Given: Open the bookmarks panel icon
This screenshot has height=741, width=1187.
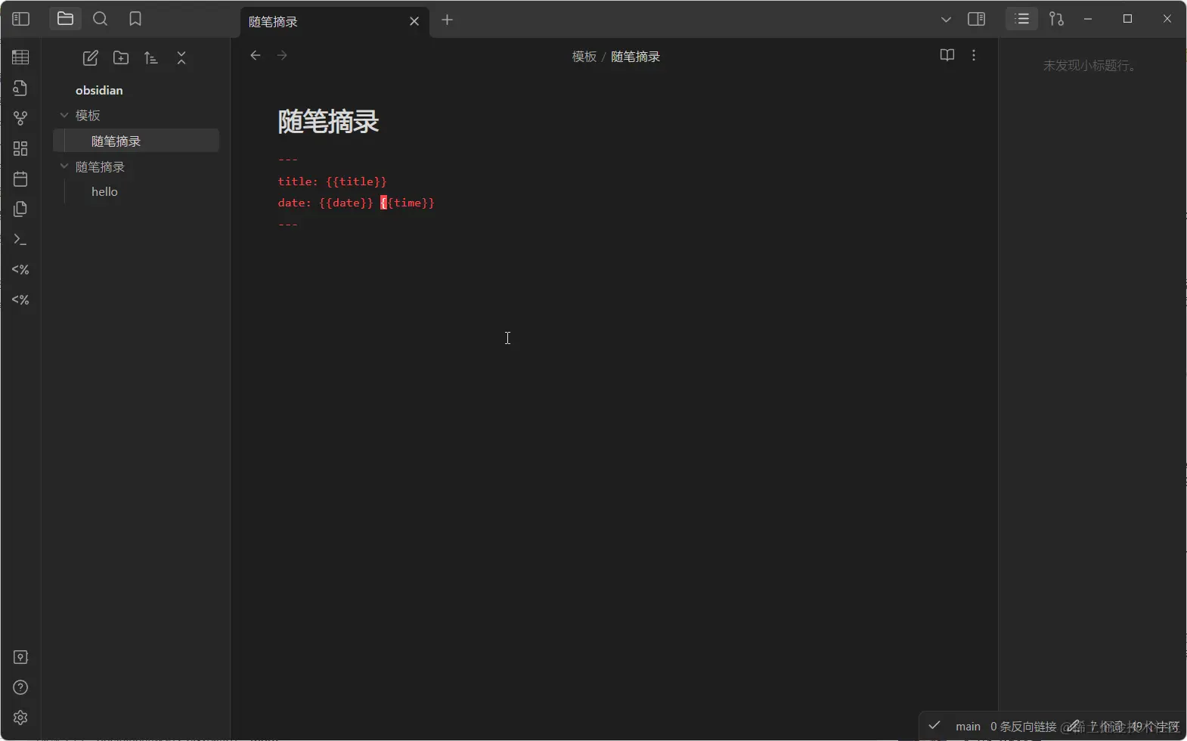Looking at the screenshot, I should [135, 19].
